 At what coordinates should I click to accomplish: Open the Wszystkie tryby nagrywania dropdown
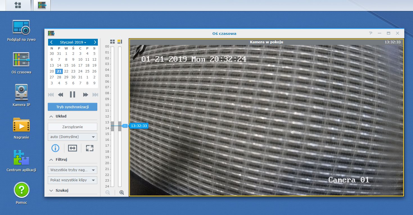point(73,170)
